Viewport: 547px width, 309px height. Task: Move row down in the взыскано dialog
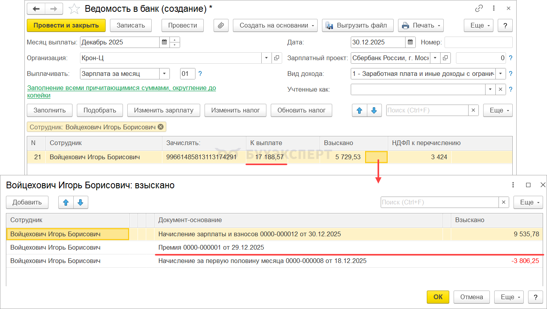(x=81, y=202)
